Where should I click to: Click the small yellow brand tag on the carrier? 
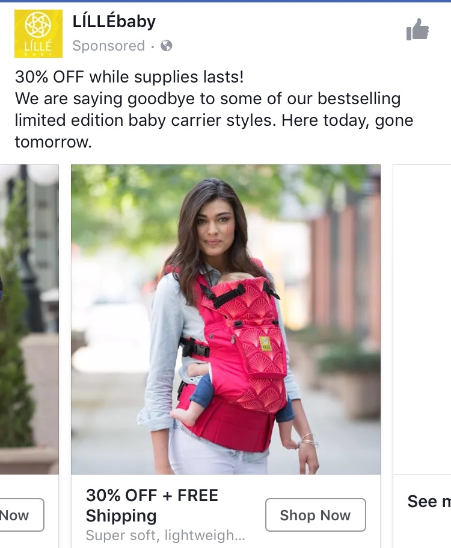(x=265, y=343)
